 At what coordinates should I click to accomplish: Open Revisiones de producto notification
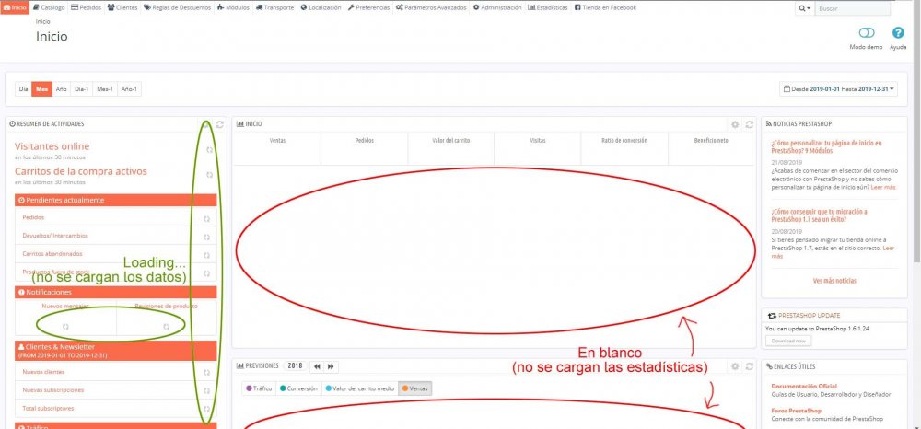pos(166,306)
